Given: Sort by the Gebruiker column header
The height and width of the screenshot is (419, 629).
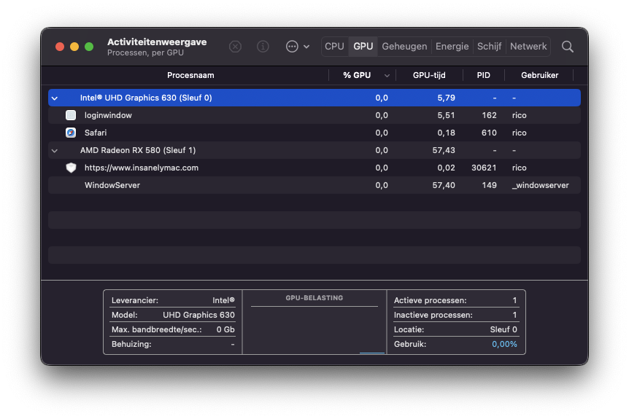Looking at the screenshot, I should [539, 75].
